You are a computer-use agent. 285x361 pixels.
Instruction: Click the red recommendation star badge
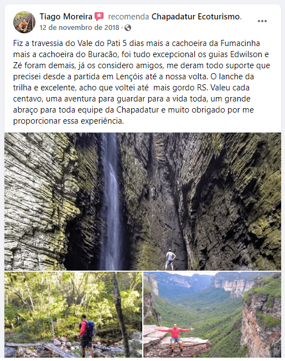click(99, 17)
